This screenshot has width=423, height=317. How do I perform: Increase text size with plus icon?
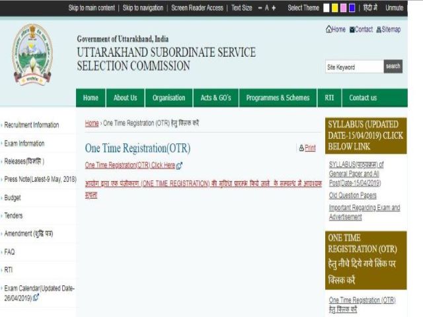click(x=274, y=8)
